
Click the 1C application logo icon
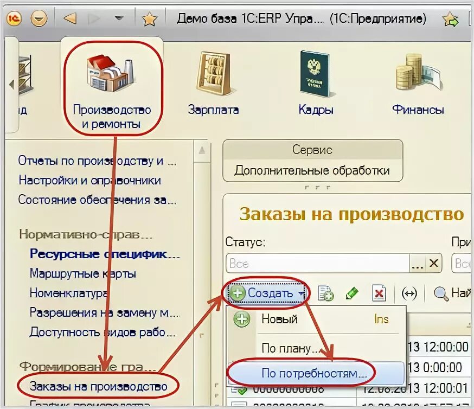[x=14, y=19]
